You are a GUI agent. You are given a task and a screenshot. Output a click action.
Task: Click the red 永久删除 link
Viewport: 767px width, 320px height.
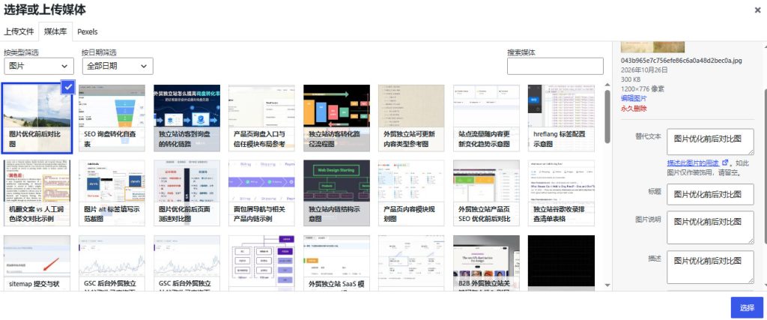(634, 109)
